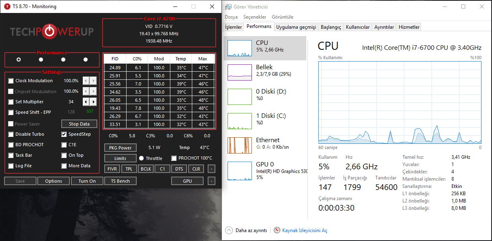Select the CPU usage thumbnail graph
Screen dimensions: 492x241
240,48
